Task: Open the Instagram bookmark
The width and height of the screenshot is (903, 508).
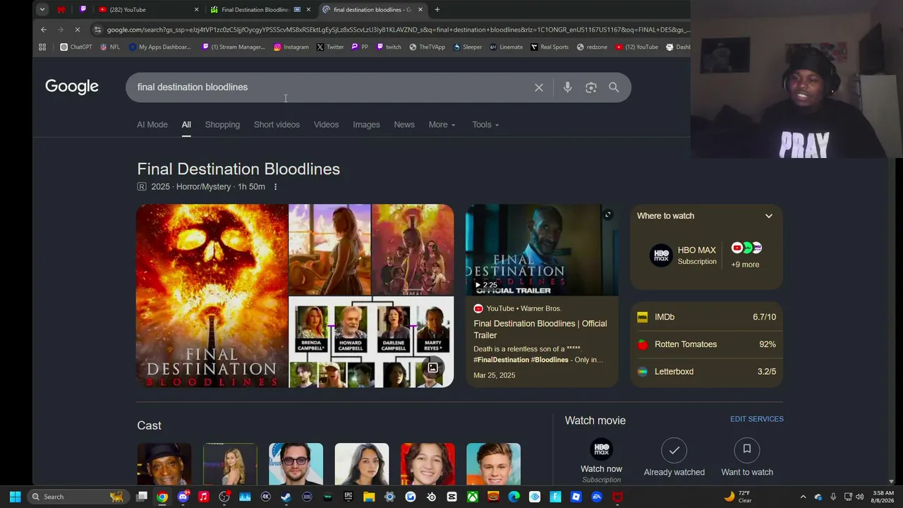Action: pos(291,47)
